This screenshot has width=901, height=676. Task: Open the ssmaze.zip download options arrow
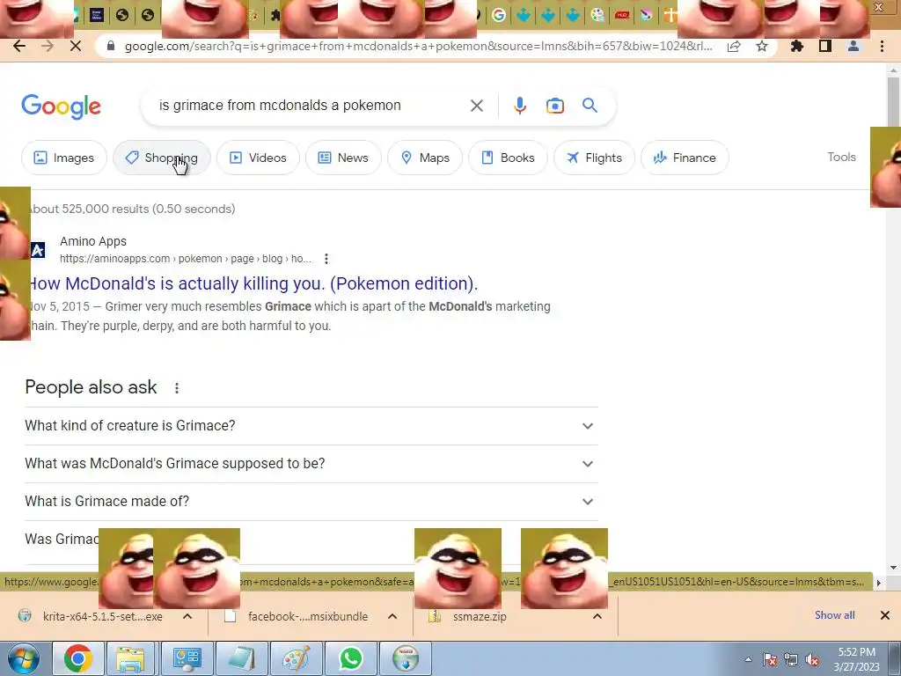coord(597,616)
